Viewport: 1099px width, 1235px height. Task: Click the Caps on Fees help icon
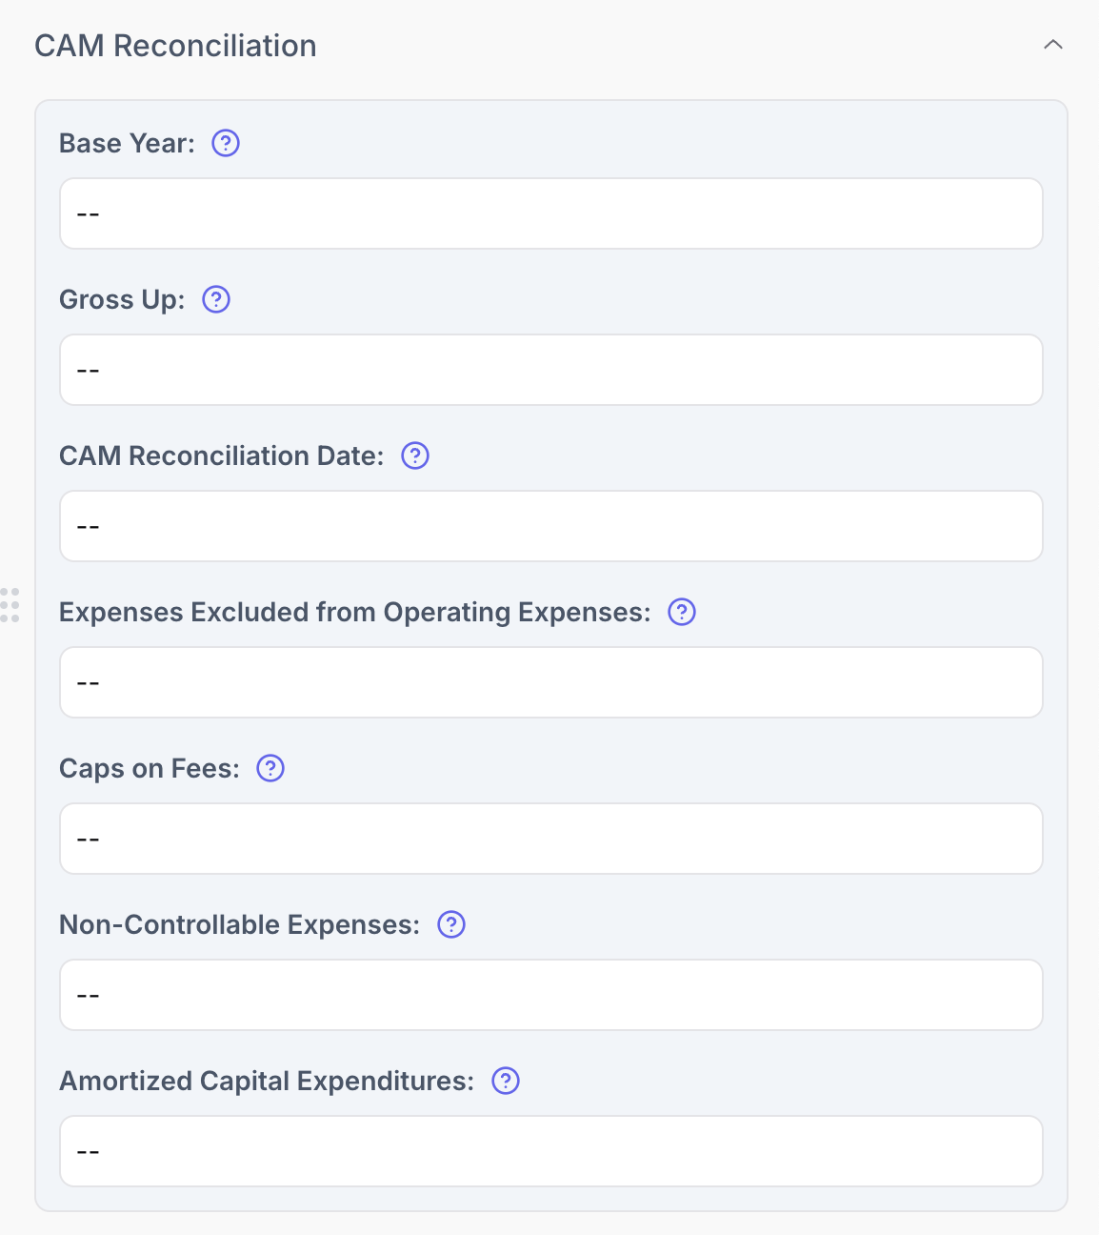pos(270,768)
